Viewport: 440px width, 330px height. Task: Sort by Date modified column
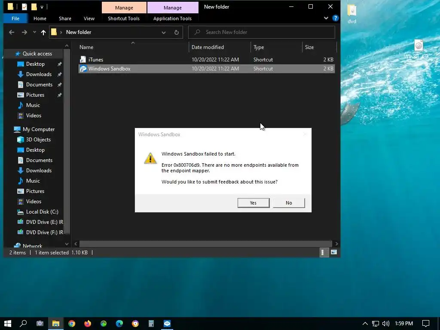[220, 47]
